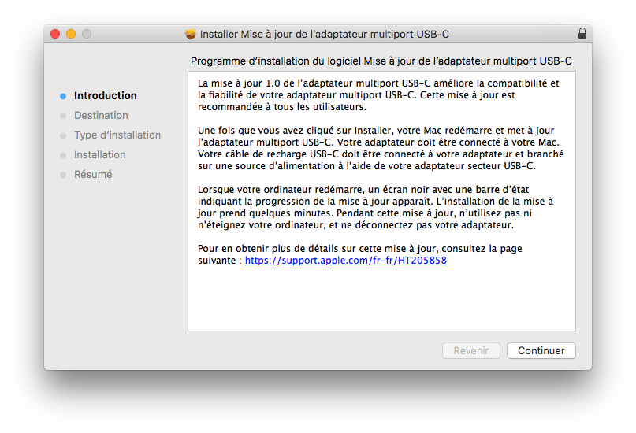The image size is (636, 433).
Task: Click the lock icon in title bar
Action: tap(582, 33)
